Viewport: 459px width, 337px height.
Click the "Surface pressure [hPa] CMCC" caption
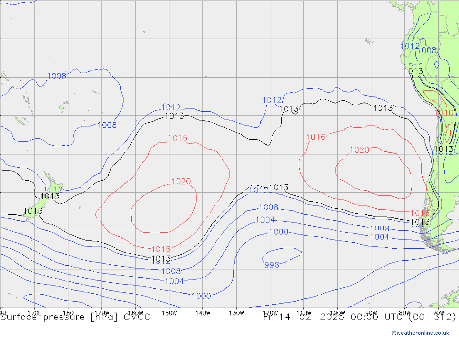coord(75,317)
